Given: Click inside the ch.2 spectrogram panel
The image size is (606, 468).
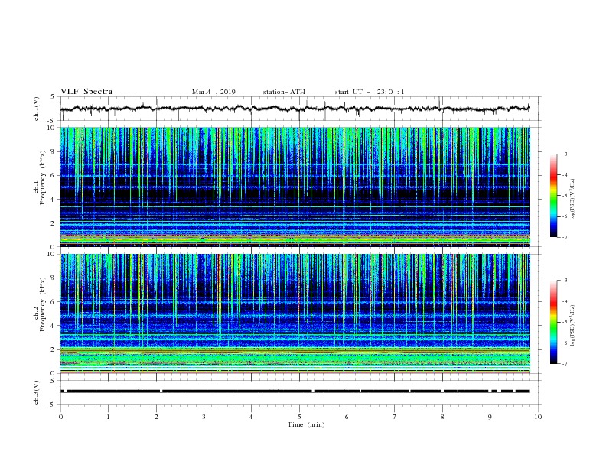Looking at the screenshot, I should pyautogui.click(x=295, y=314).
